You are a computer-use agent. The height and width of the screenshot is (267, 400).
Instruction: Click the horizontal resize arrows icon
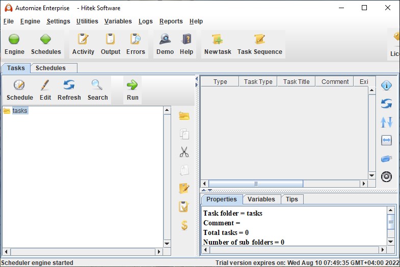tap(386, 140)
